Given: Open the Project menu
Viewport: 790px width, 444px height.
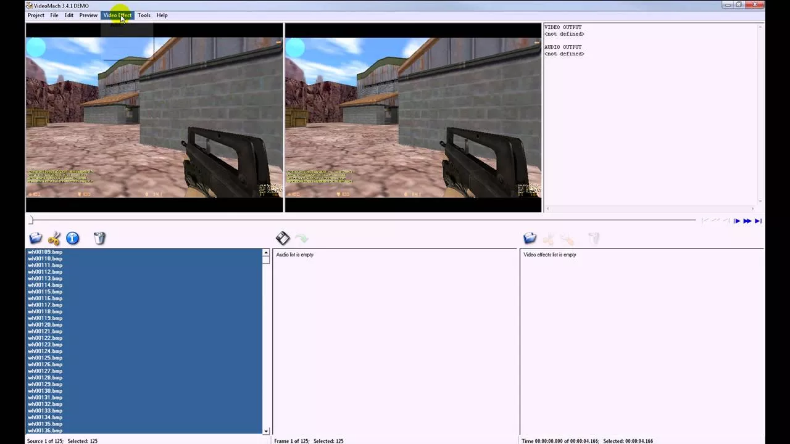Looking at the screenshot, I should point(36,15).
